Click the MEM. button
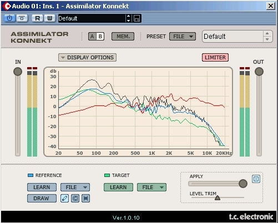278x223 pixels. coord(123,36)
